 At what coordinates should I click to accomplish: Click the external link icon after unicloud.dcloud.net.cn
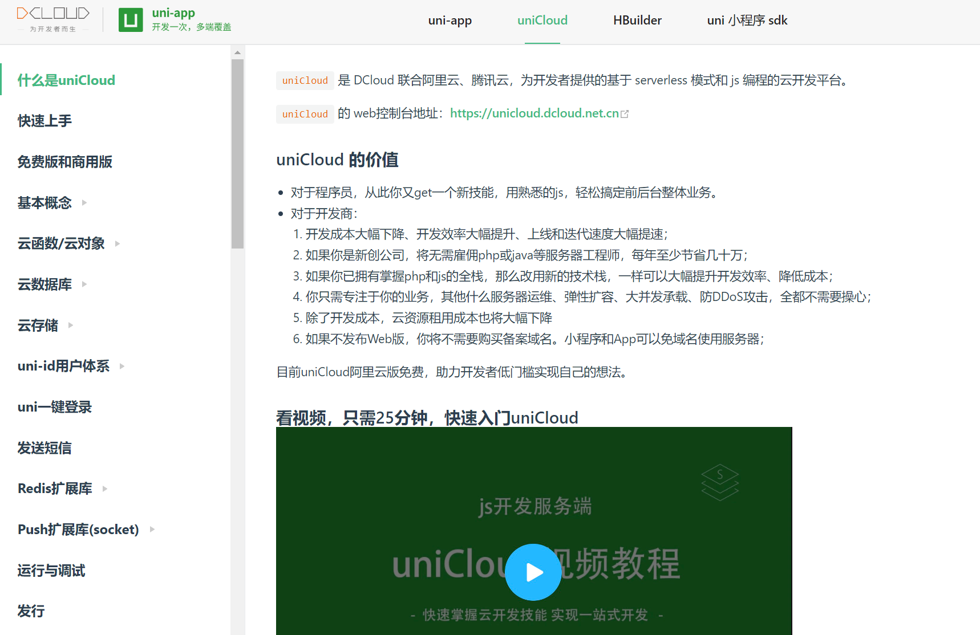coord(625,114)
